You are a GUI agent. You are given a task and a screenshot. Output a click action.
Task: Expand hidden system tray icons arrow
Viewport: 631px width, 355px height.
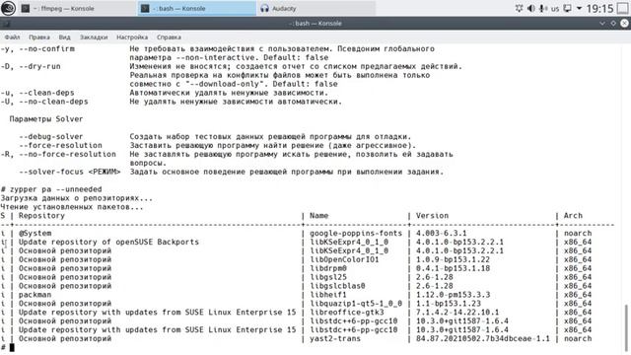tap(579, 9)
